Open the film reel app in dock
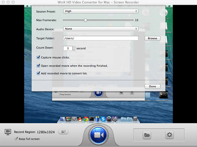 click(109, 119)
